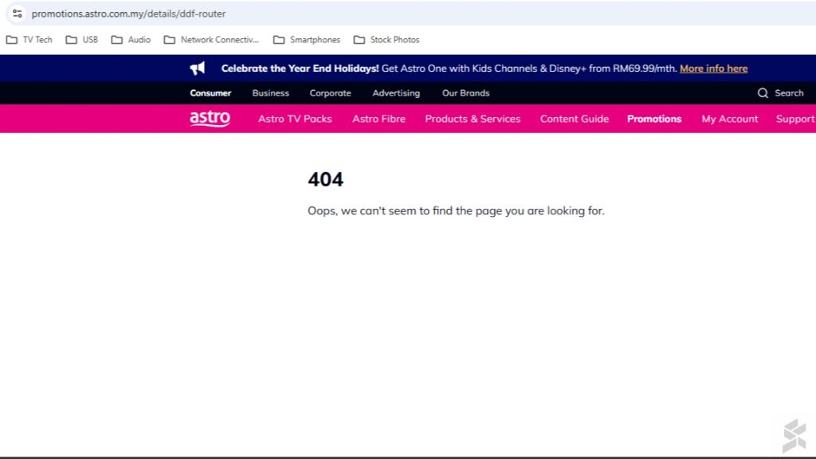Go to My Account

click(x=729, y=119)
